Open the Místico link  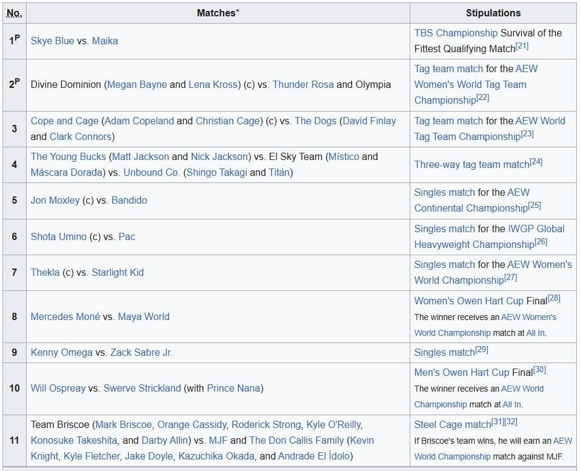point(343,157)
